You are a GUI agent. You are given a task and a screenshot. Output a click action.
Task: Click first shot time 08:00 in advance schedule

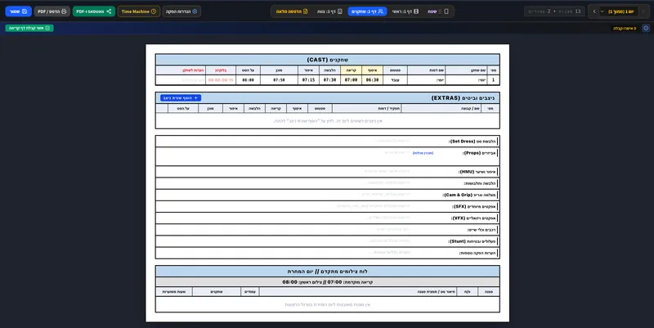290,282
